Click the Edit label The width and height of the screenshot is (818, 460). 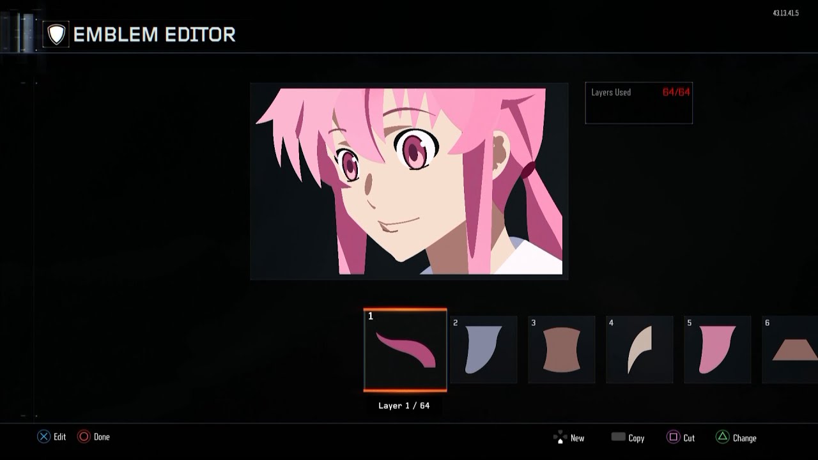coord(59,437)
